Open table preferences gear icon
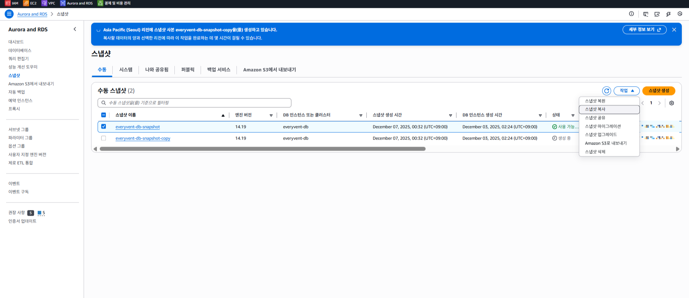Image resolution: width=689 pixels, height=298 pixels. coord(671,103)
